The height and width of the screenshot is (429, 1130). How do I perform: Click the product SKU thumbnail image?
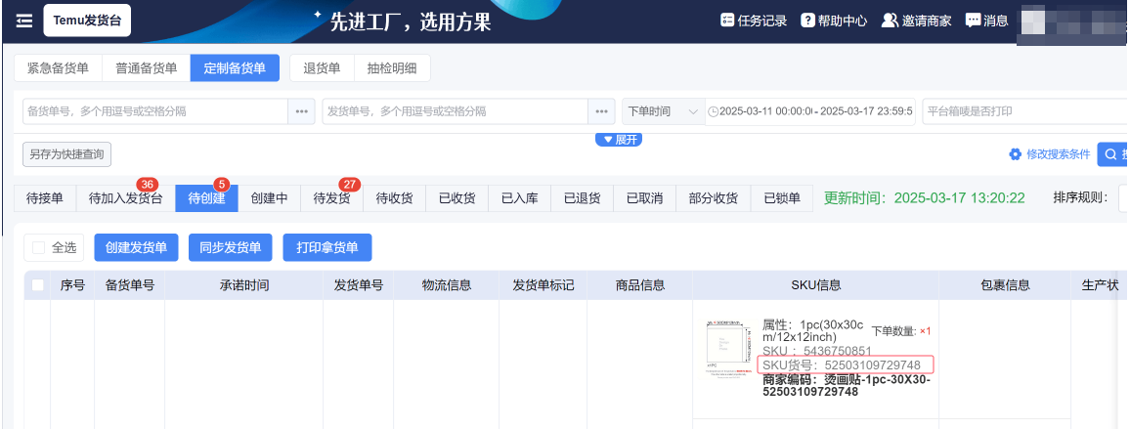(726, 348)
